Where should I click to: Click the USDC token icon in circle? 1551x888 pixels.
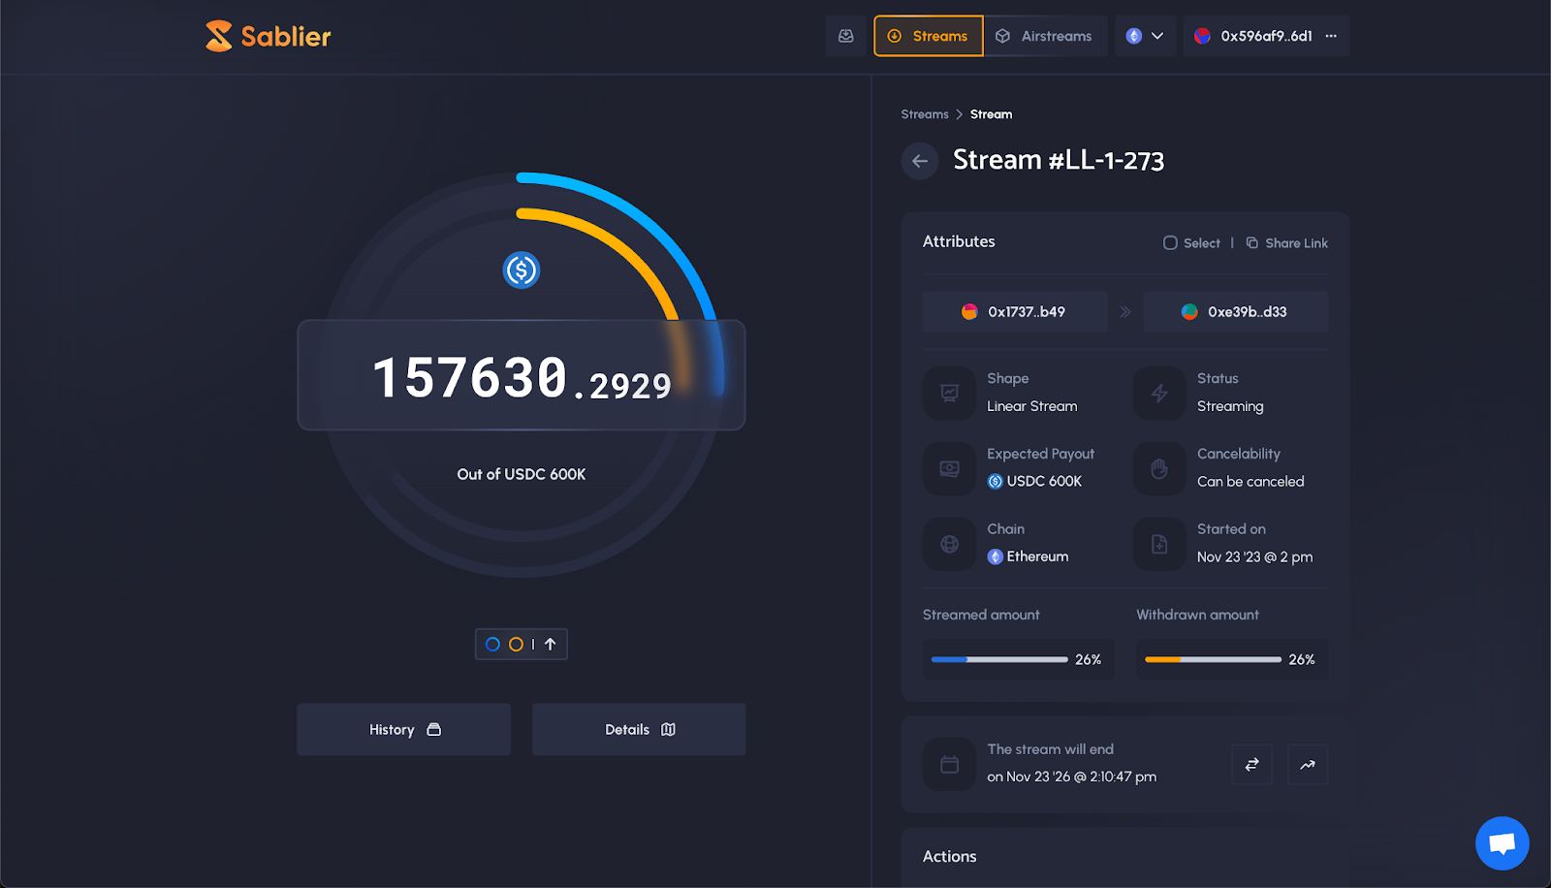(x=522, y=270)
